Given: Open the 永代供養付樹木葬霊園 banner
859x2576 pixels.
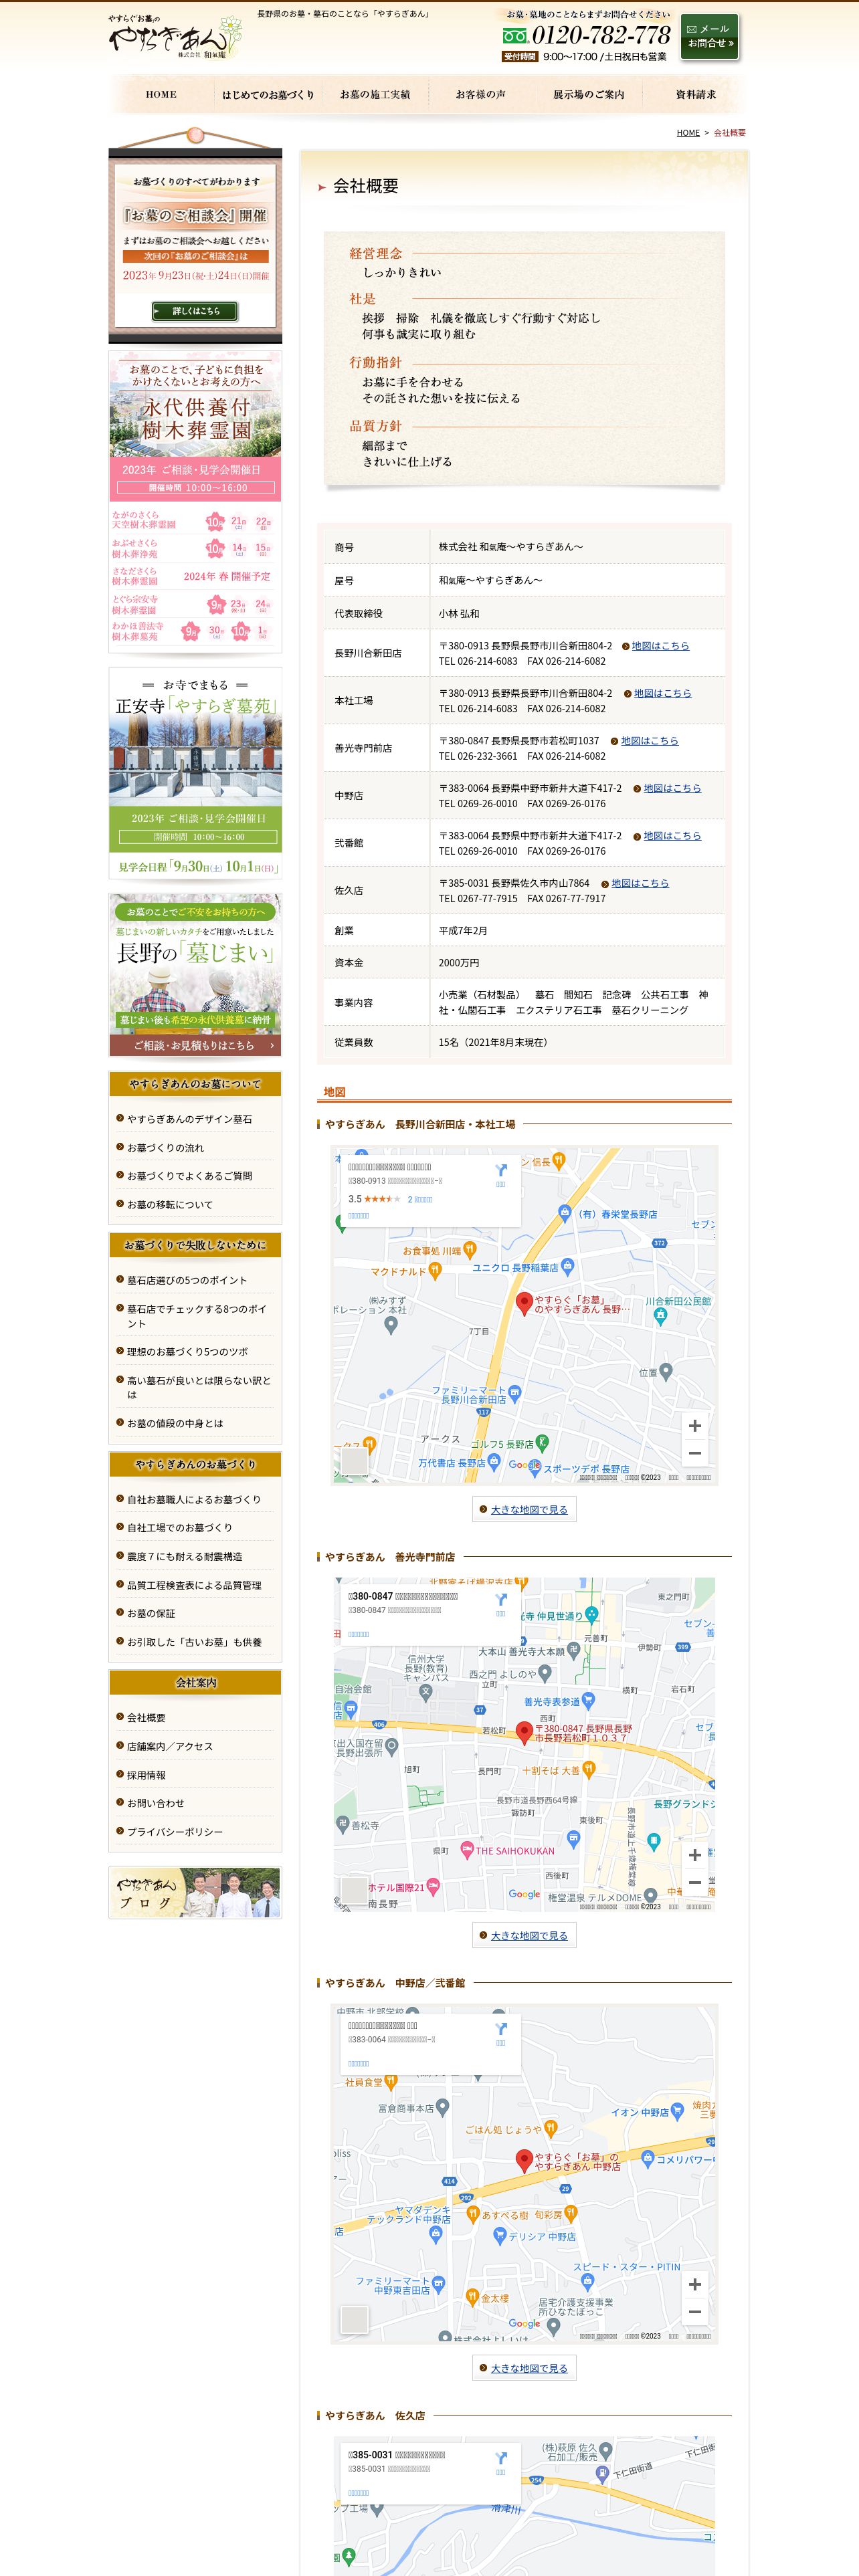Looking at the screenshot, I should (x=195, y=501).
